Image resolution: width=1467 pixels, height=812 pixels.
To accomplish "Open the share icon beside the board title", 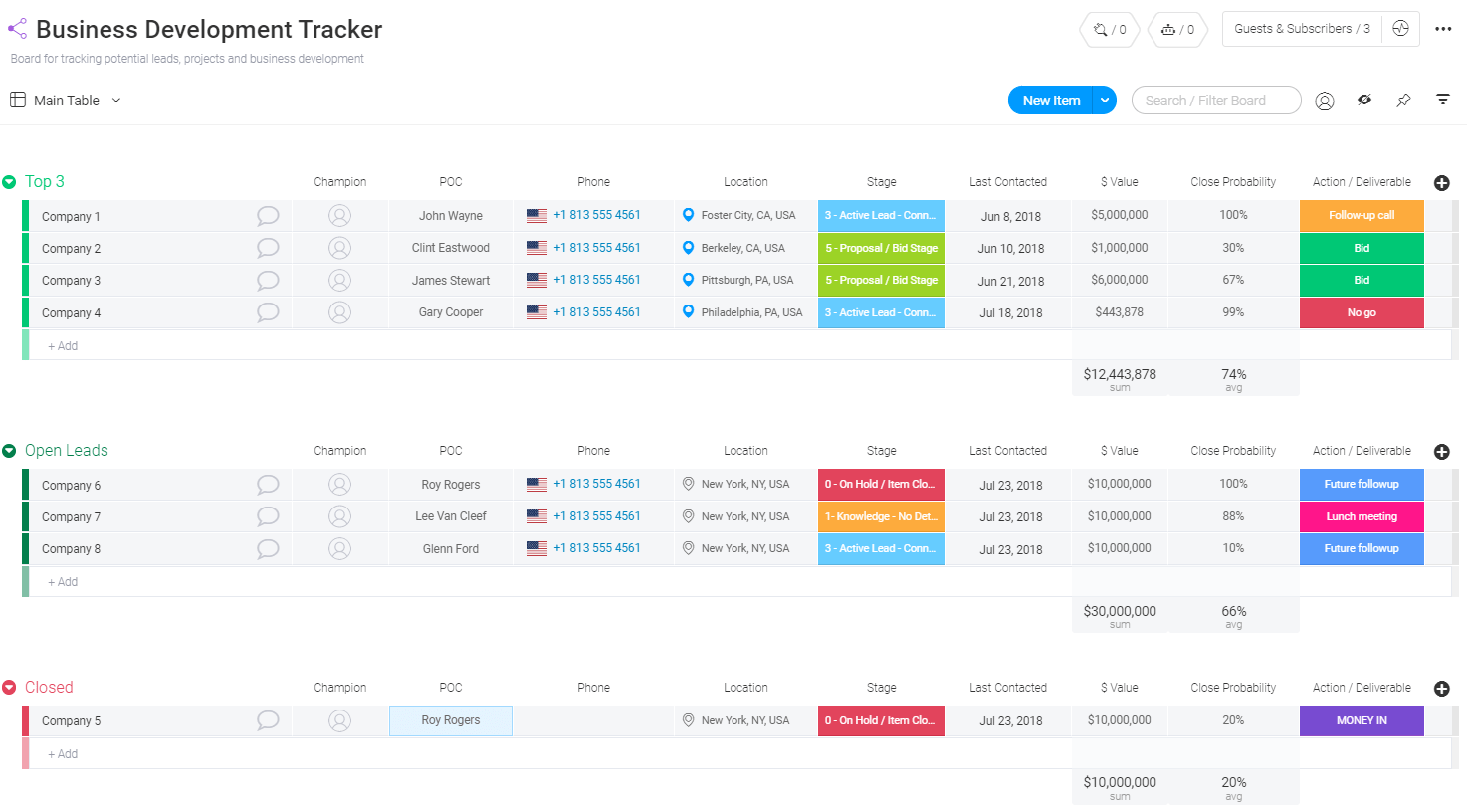I will point(16,28).
